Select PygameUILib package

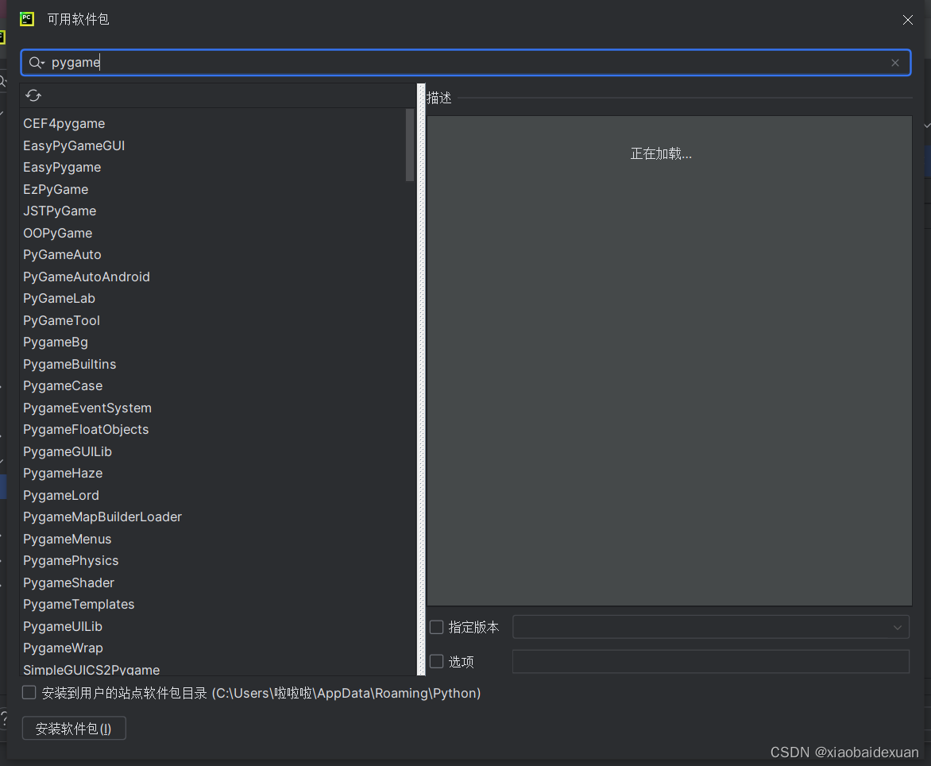(x=62, y=626)
